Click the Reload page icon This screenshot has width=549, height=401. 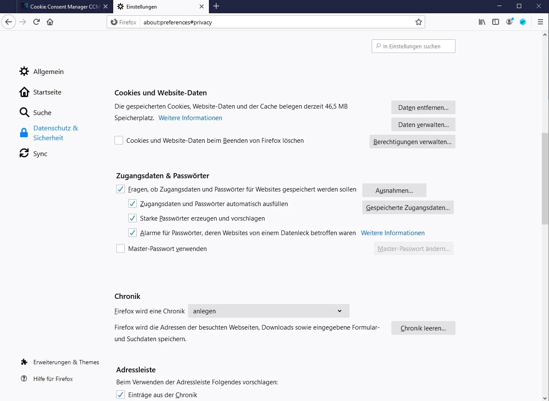[x=36, y=22]
